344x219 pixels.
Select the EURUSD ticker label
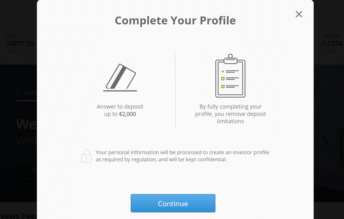click(331, 36)
